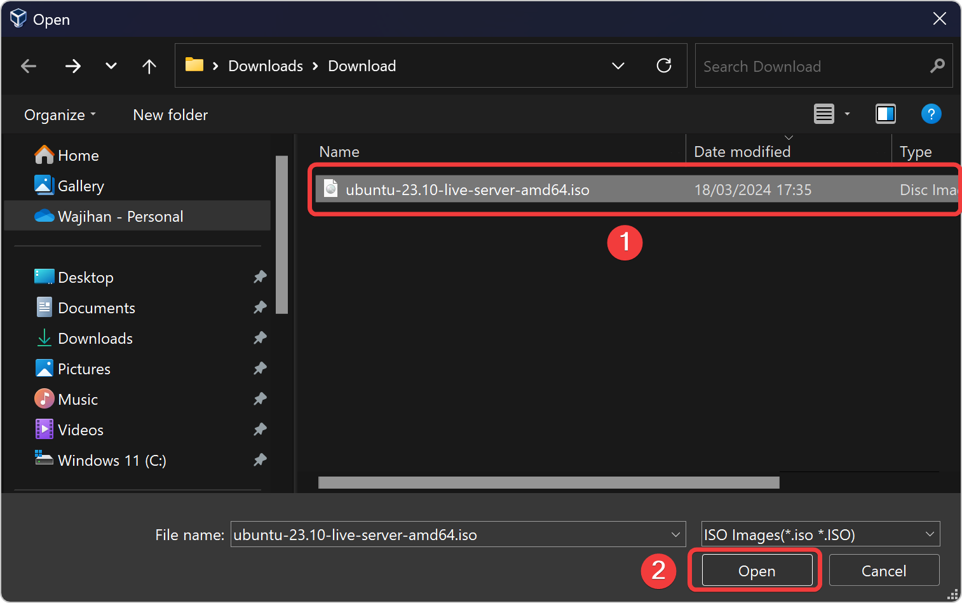
Task: Select Home in navigation pane
Action: pos(137,156)
